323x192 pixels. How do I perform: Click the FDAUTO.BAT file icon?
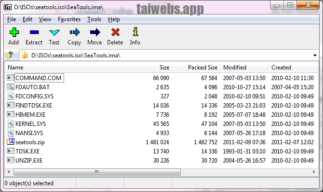[x=10, y=87]
